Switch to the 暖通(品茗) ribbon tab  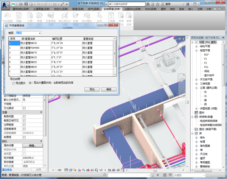78,9
